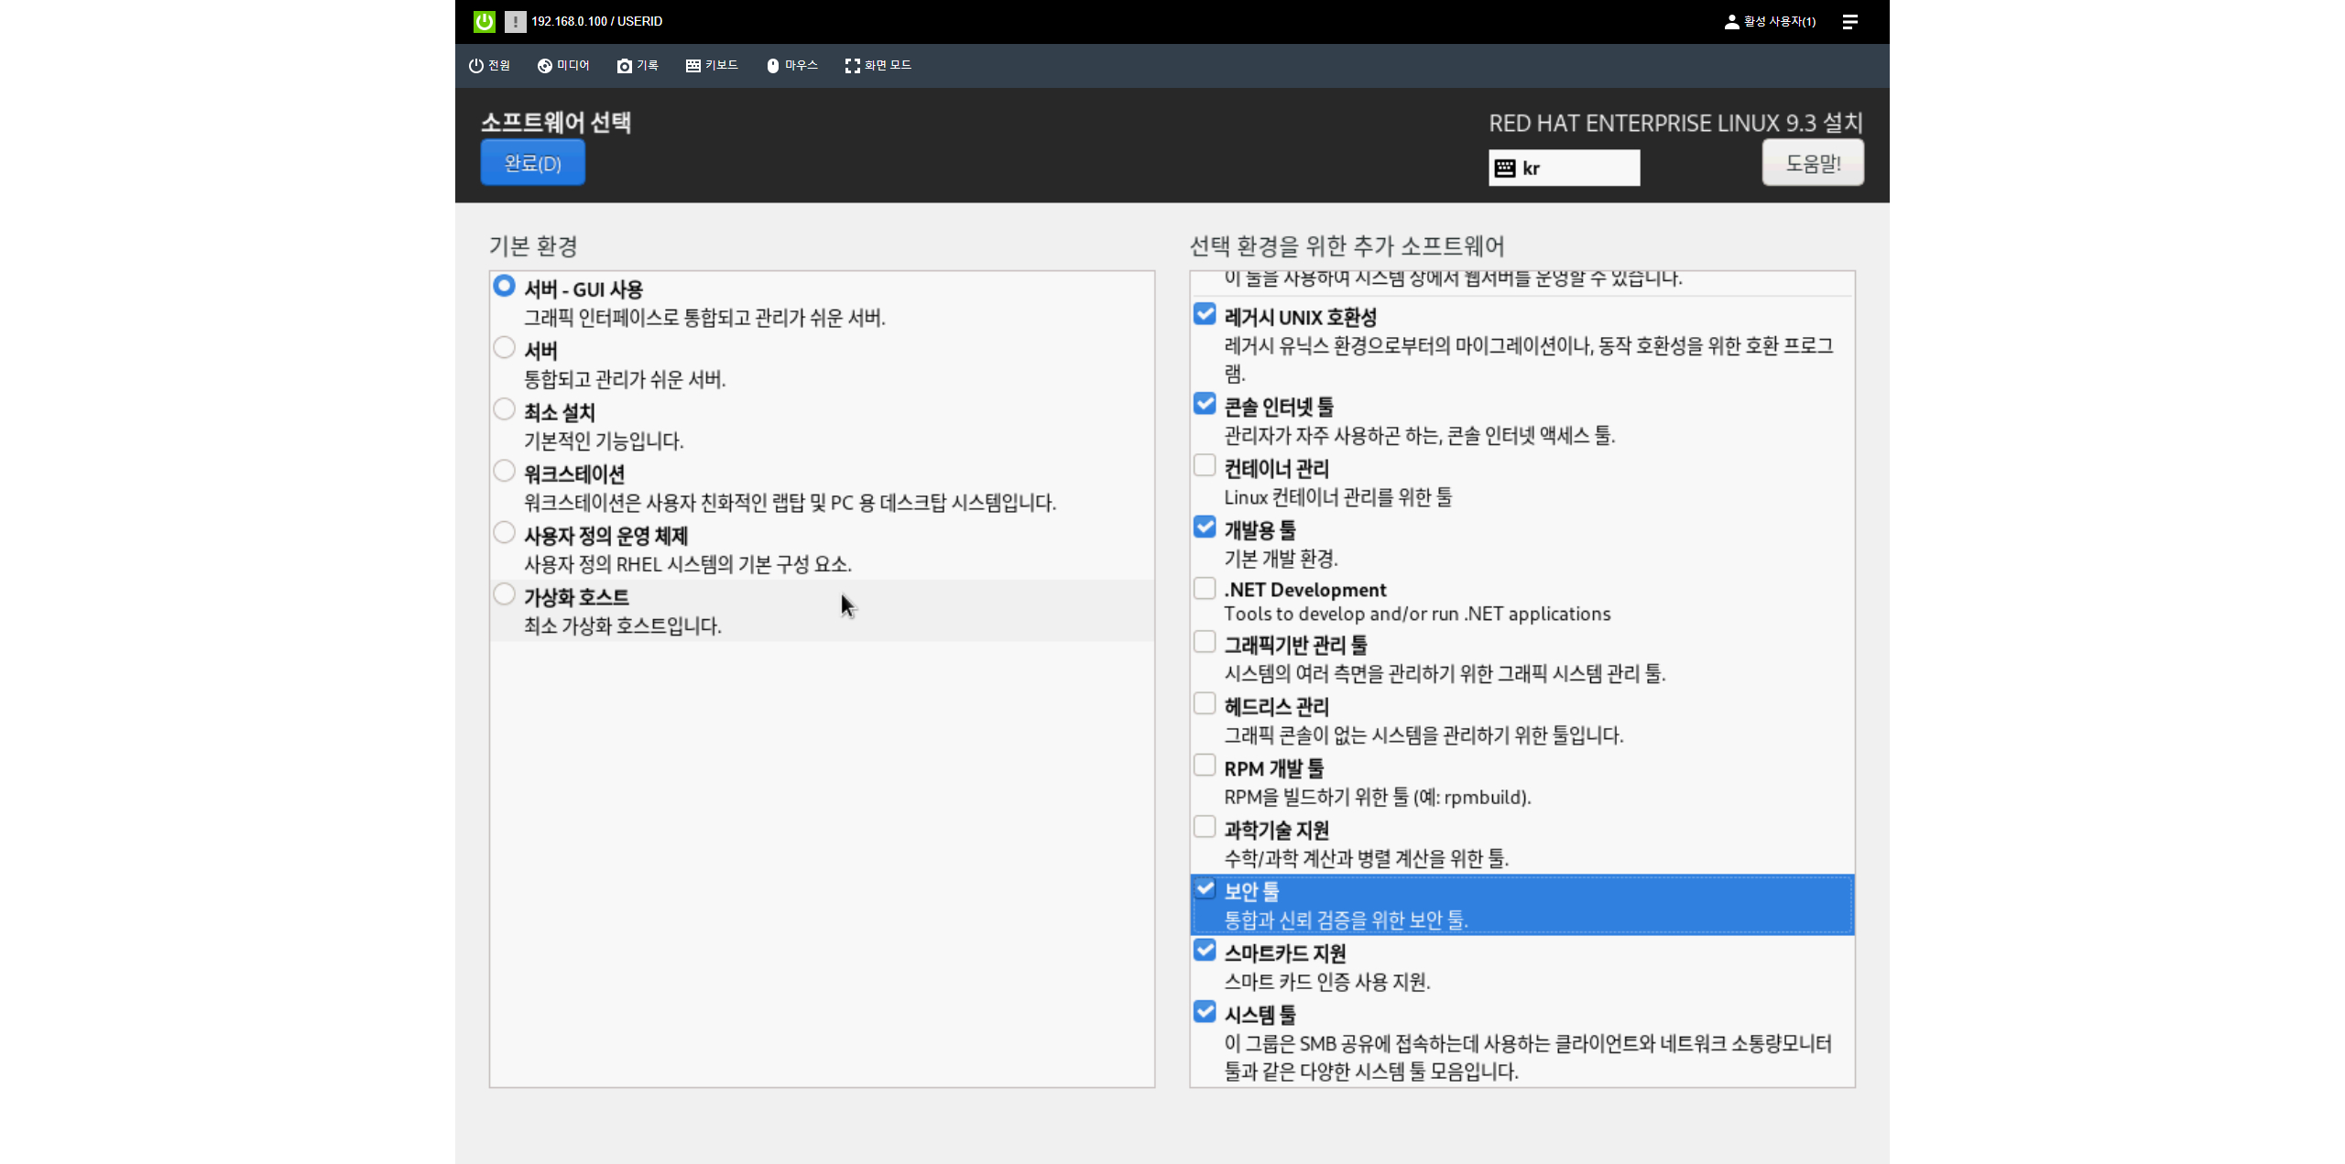Open the 미디어 media menu
This screenshot has height=1164, width=2345.
point(563,65)
